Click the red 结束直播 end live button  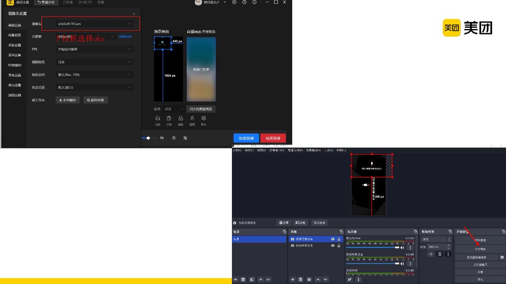click(273, 138)
